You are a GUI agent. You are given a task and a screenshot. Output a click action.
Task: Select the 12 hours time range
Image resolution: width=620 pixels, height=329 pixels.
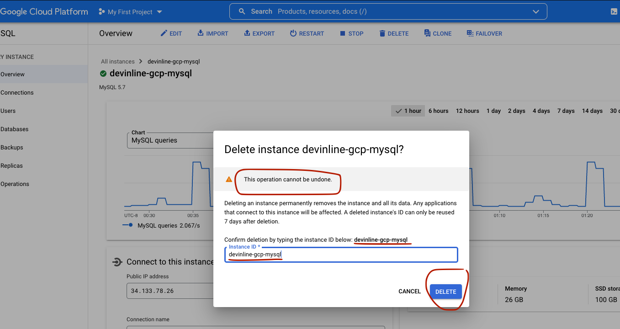click(x=467, y=111)
